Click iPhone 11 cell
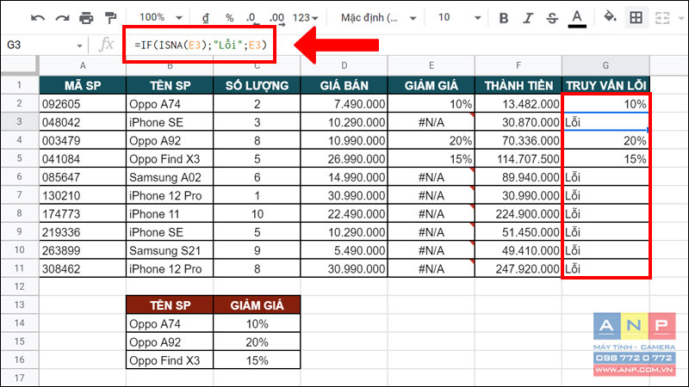The image size is (689, 387). (x=170, y=213)
